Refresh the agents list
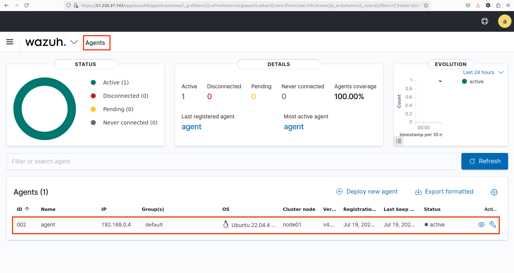The width and height of the screenshot is (514, 273). point(484,161)
